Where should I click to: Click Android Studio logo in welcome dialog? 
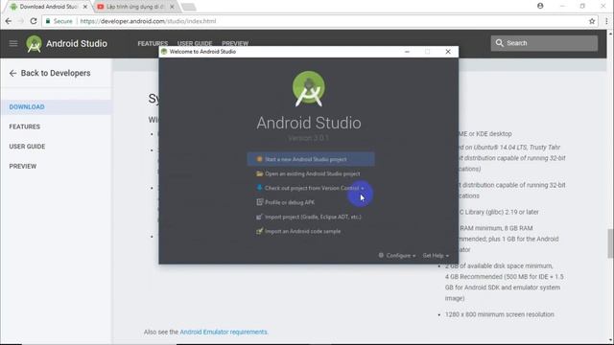click(x=309, y=89)
